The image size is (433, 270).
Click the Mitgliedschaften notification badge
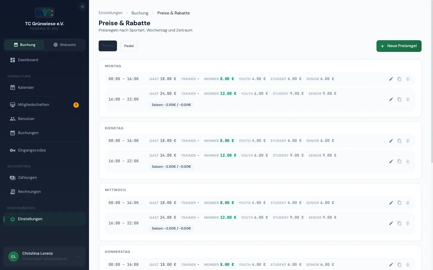point(76,105)
